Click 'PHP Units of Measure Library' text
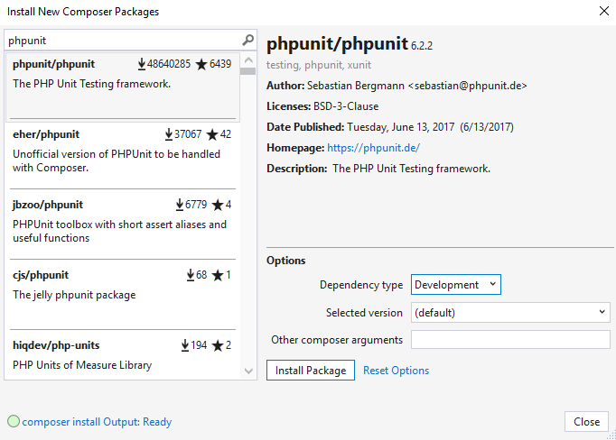The image size is (616, 440). [82, 365]
